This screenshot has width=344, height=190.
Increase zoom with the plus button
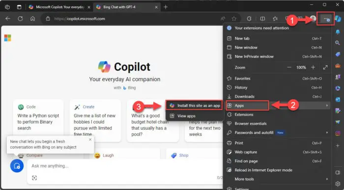(313, 67)
